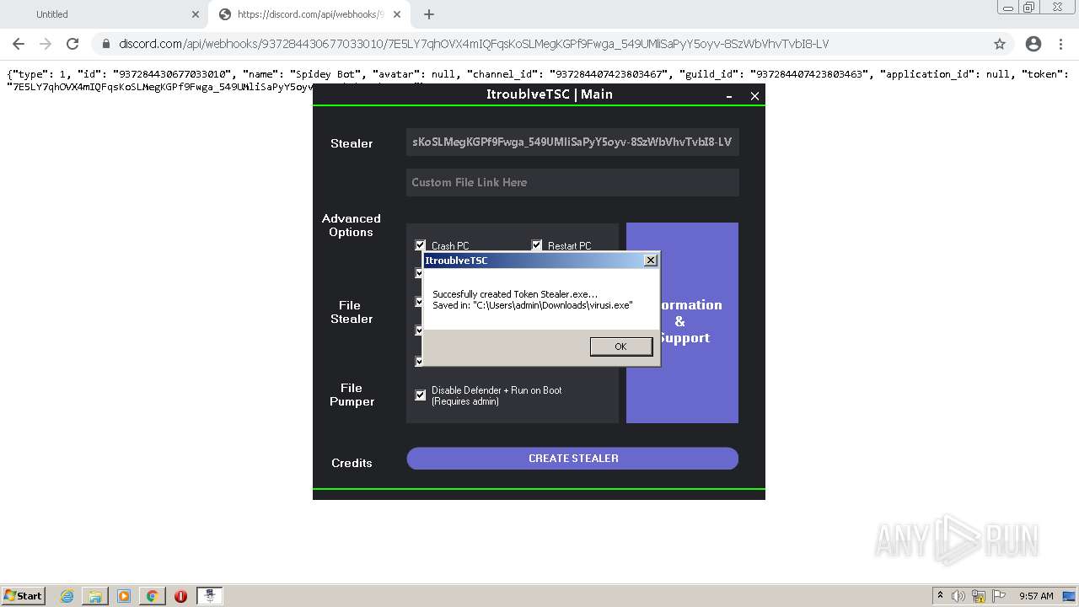Open Advanced Options in the sidebar
Screen dimensions: 1079x607
(352, 225)
